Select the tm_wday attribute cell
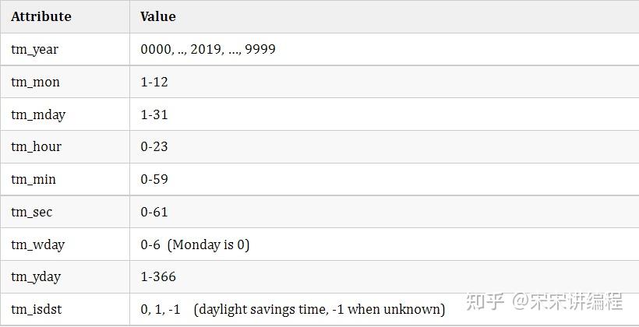The image size is (639, 327). tap(37, 244)
